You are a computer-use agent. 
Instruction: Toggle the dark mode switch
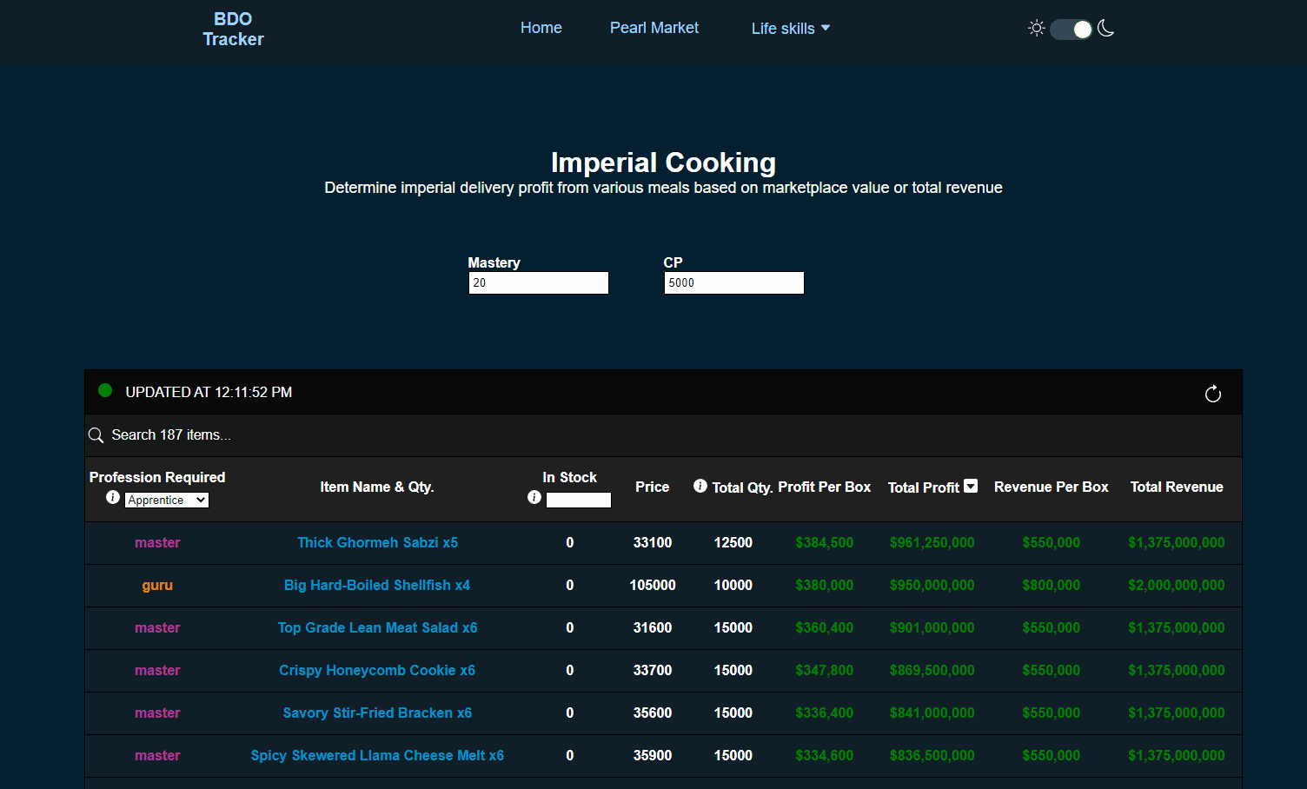[1071, 30]
